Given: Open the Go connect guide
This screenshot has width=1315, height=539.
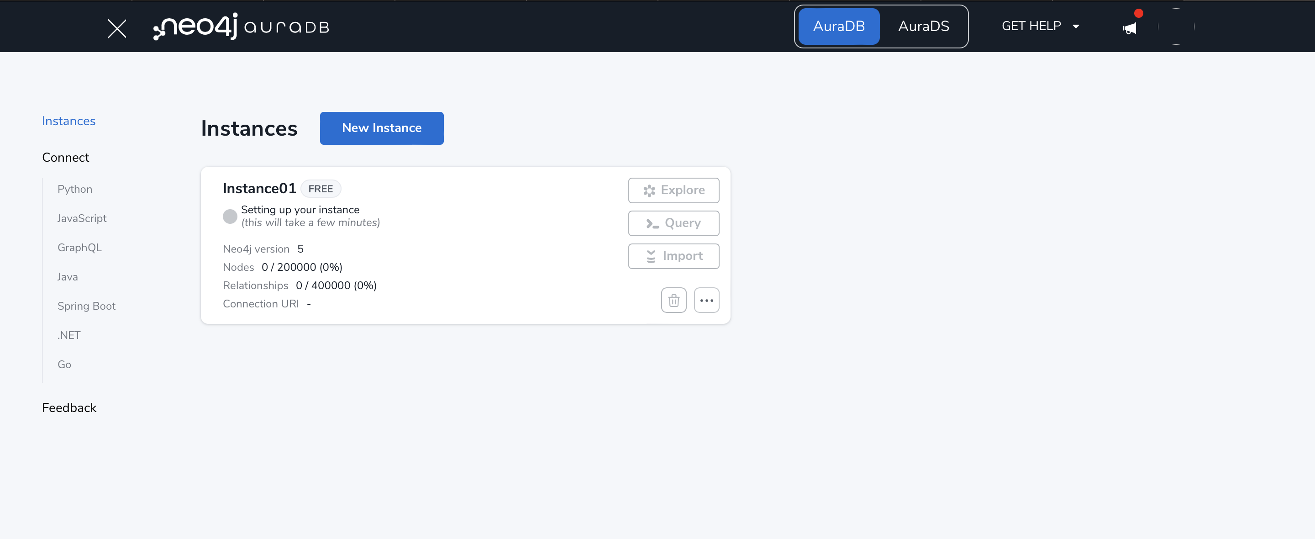Looking at the screenshot, I should click(x=64, y=364).
